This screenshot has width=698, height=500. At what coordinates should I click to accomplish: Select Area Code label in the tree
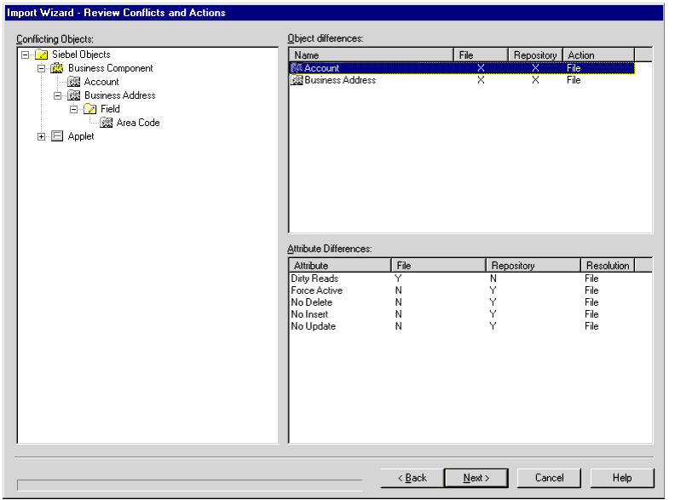(x=138, y=123)
